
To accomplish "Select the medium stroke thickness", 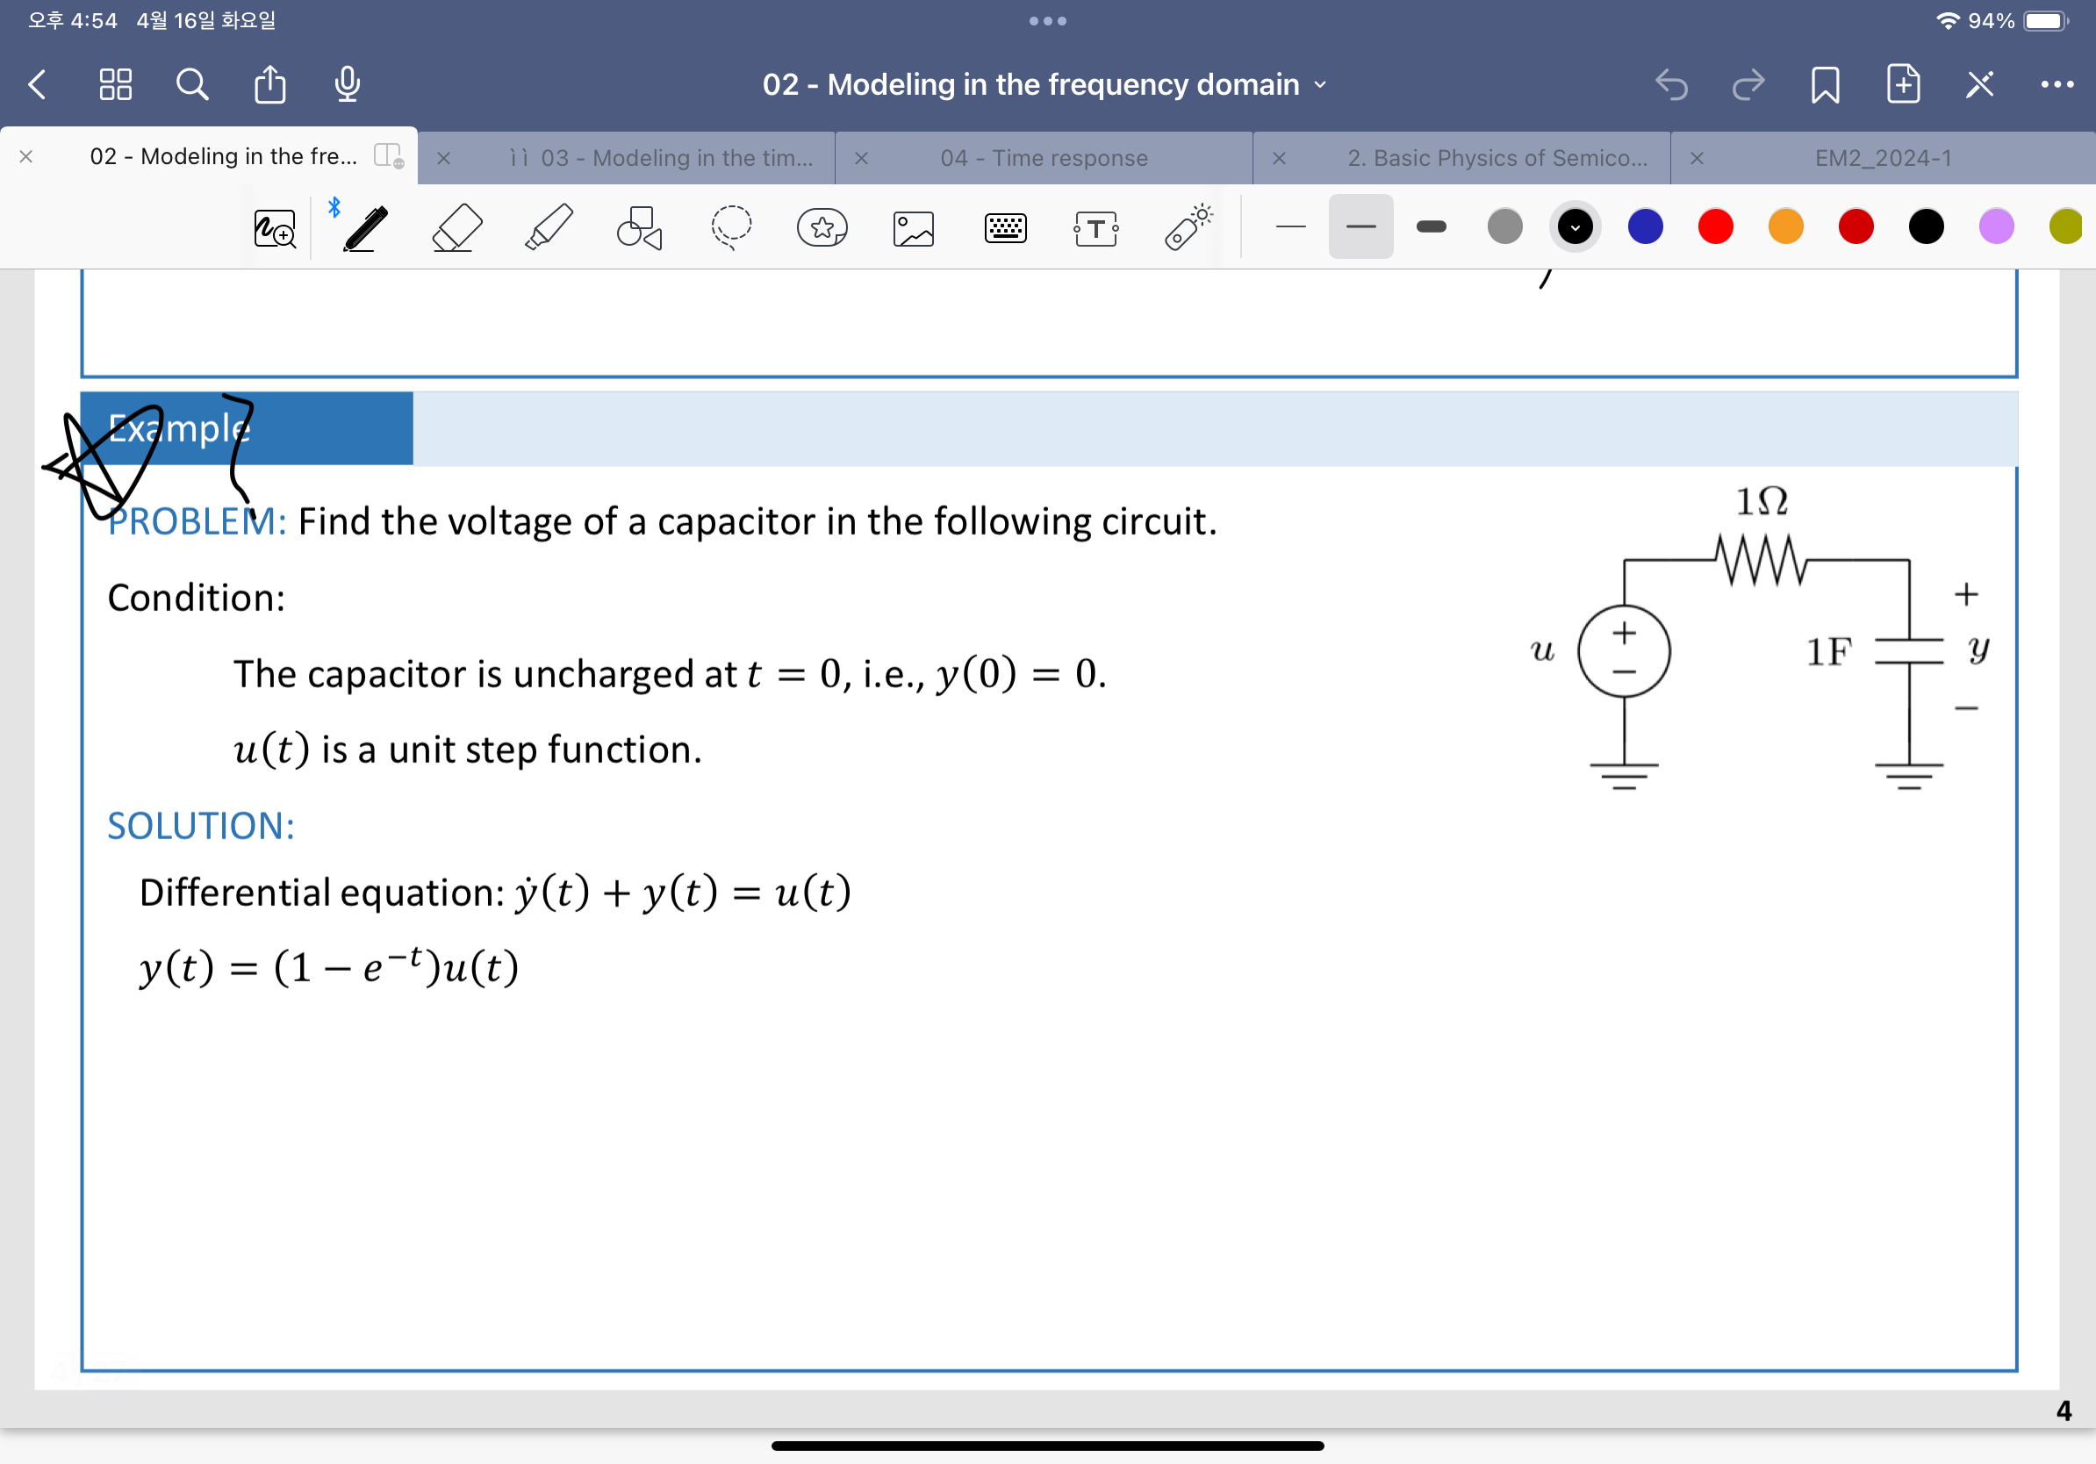I will 1360,227.
